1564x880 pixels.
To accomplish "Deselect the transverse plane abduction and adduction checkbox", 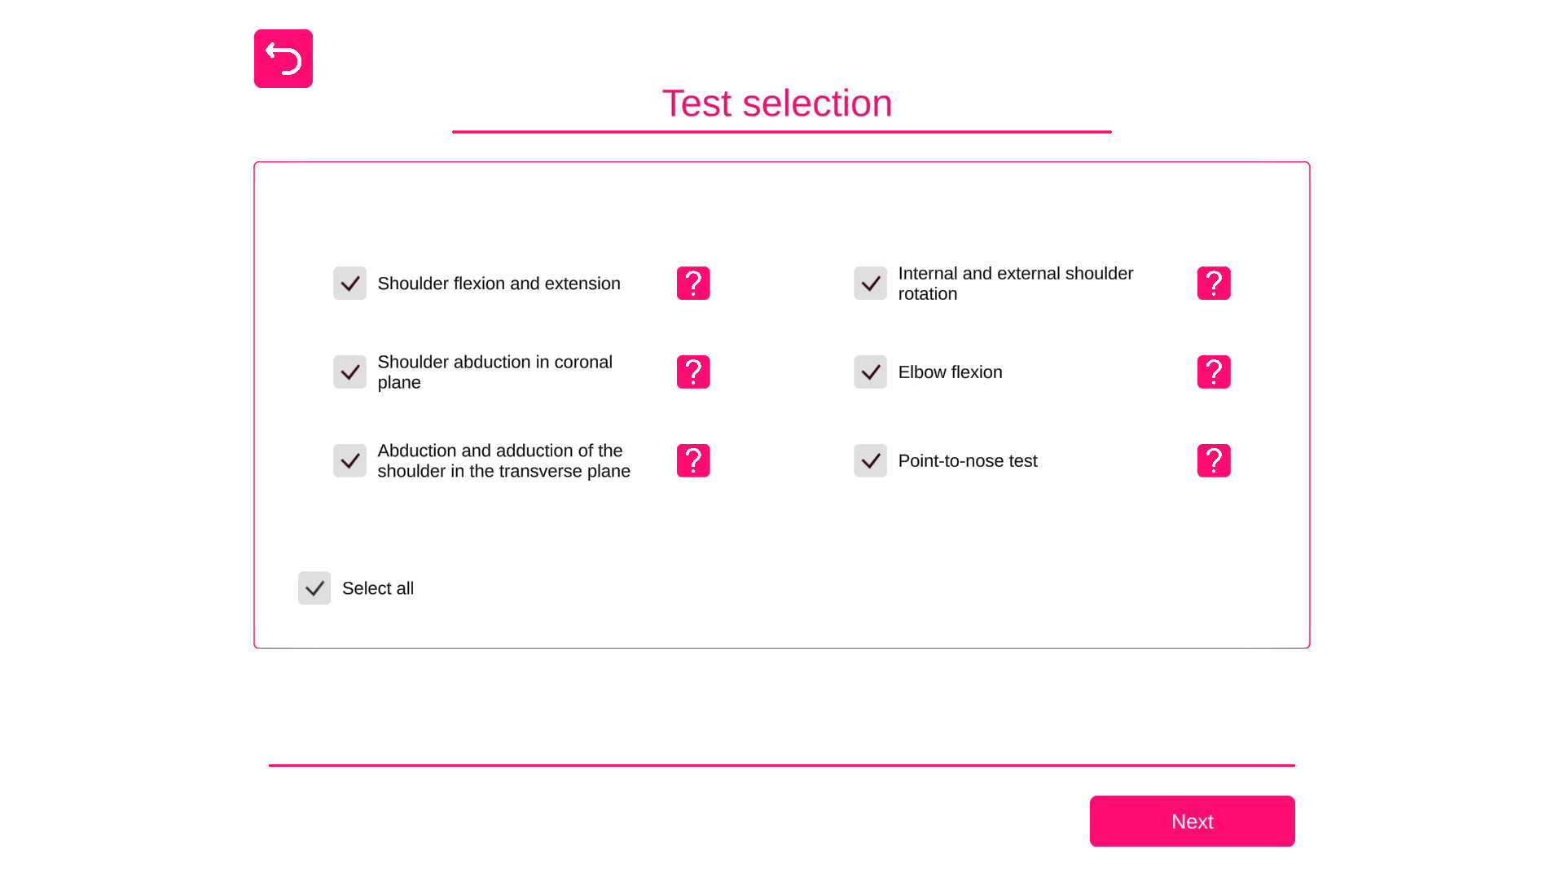I will (350, 461).
